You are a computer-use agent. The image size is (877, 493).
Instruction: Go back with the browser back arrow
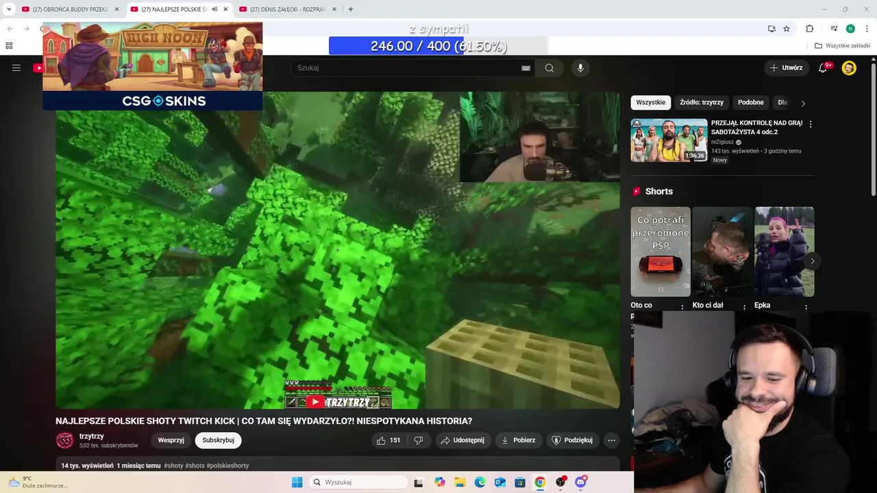pyautogui.click(x=10, y=29)
